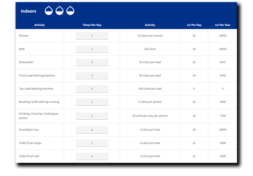Select the Hand Basin Use label
The width and height of the screenshot is (253, 176).
[x=29, y=130]
